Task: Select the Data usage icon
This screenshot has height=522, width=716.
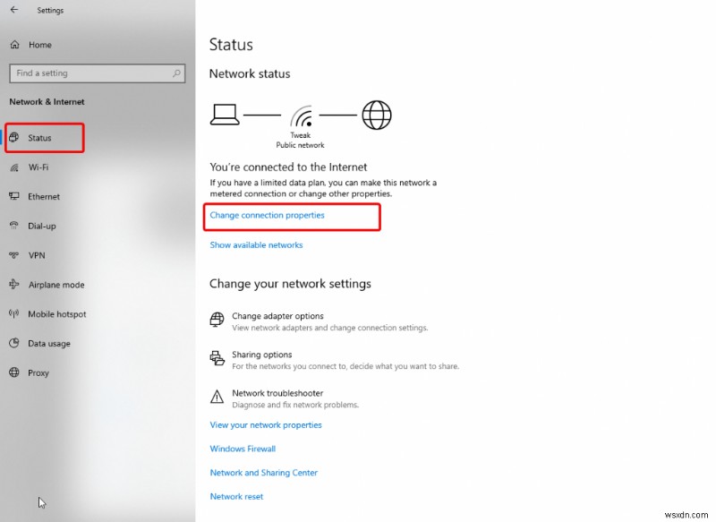Action: point(15,343)
